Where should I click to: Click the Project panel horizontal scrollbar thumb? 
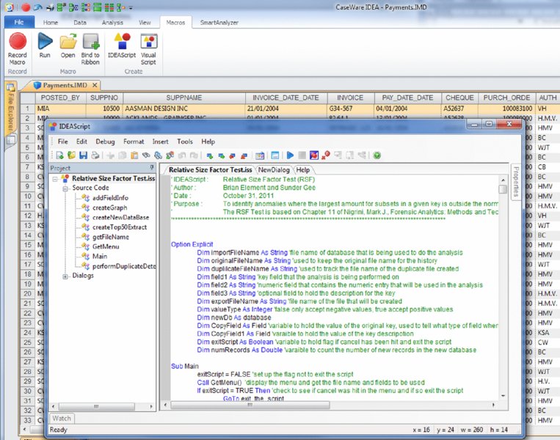(x=96, y=406)
